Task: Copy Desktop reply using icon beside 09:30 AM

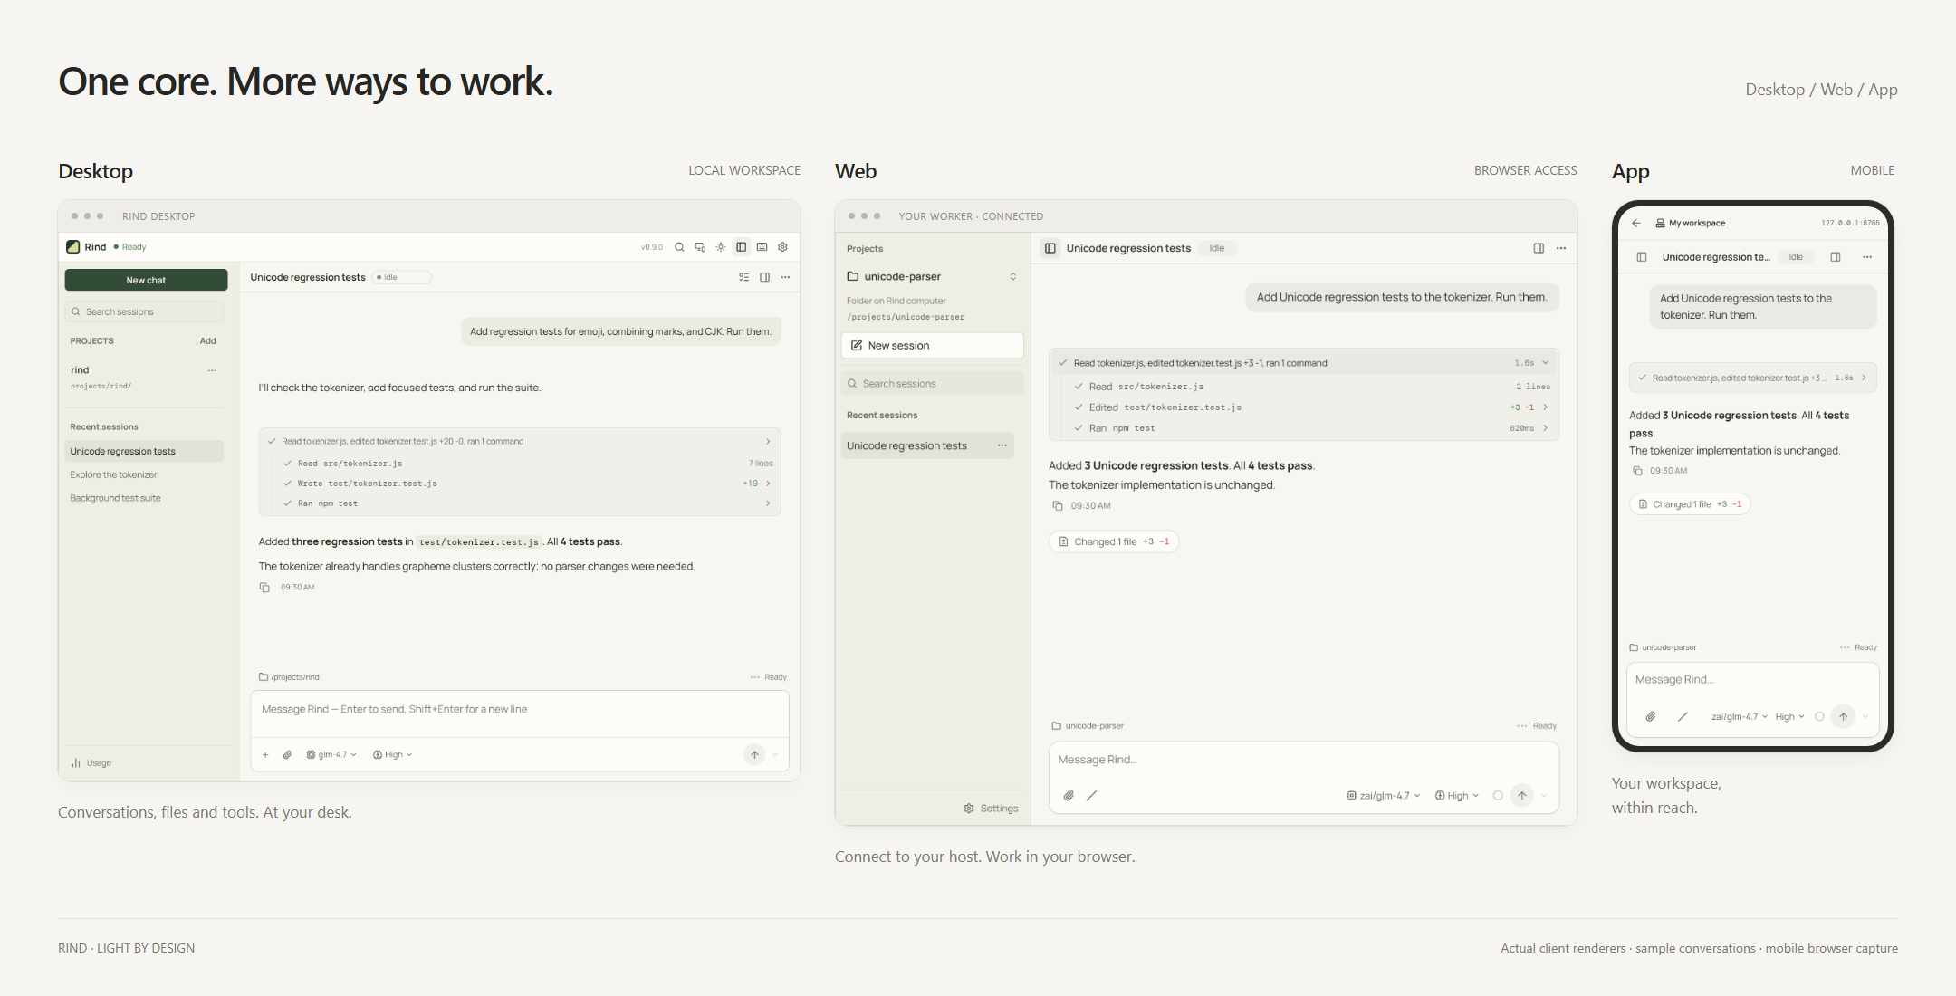Action: (x=264, y=588)
